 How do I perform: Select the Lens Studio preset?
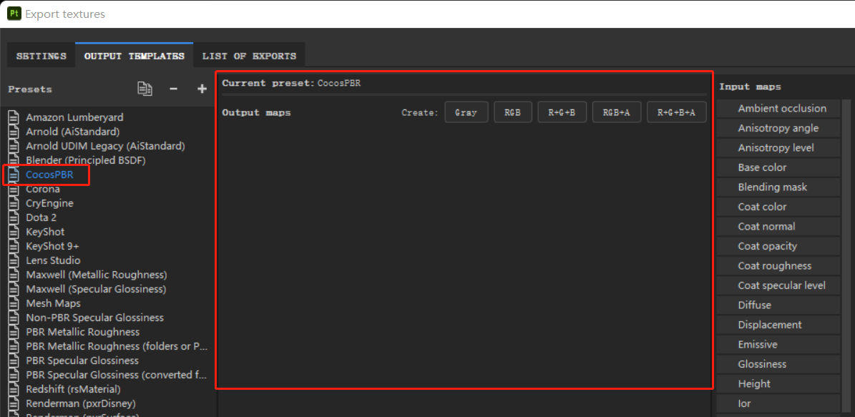coord(53,260)
